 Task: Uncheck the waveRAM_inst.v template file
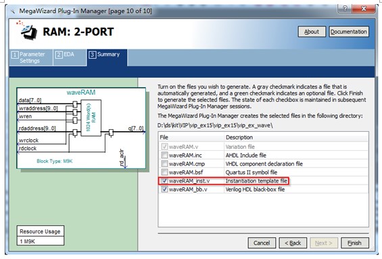pos(165,181)
